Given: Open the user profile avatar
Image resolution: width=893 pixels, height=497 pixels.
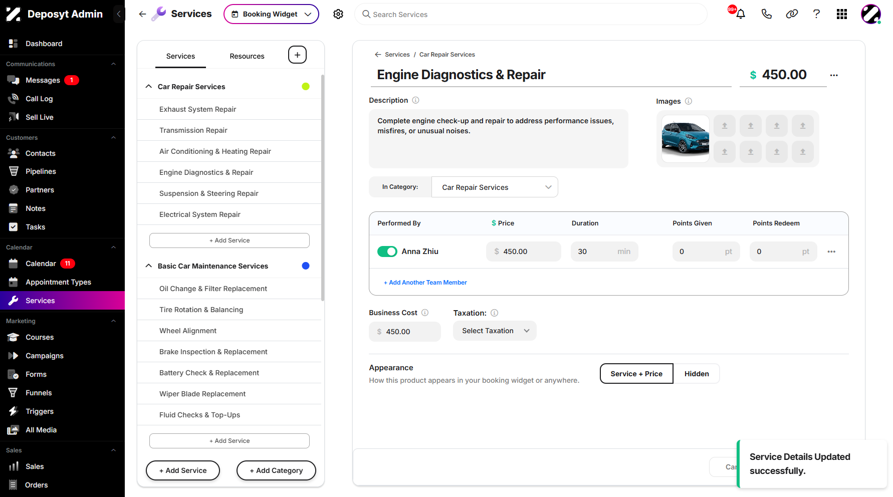Looking at the screenshot, I should (x=871, y=14).
